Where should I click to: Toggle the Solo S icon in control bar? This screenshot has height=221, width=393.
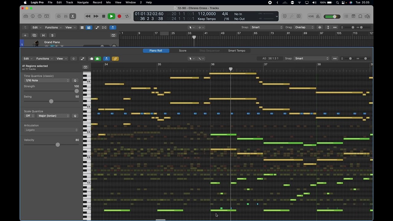tap(299, 16)
